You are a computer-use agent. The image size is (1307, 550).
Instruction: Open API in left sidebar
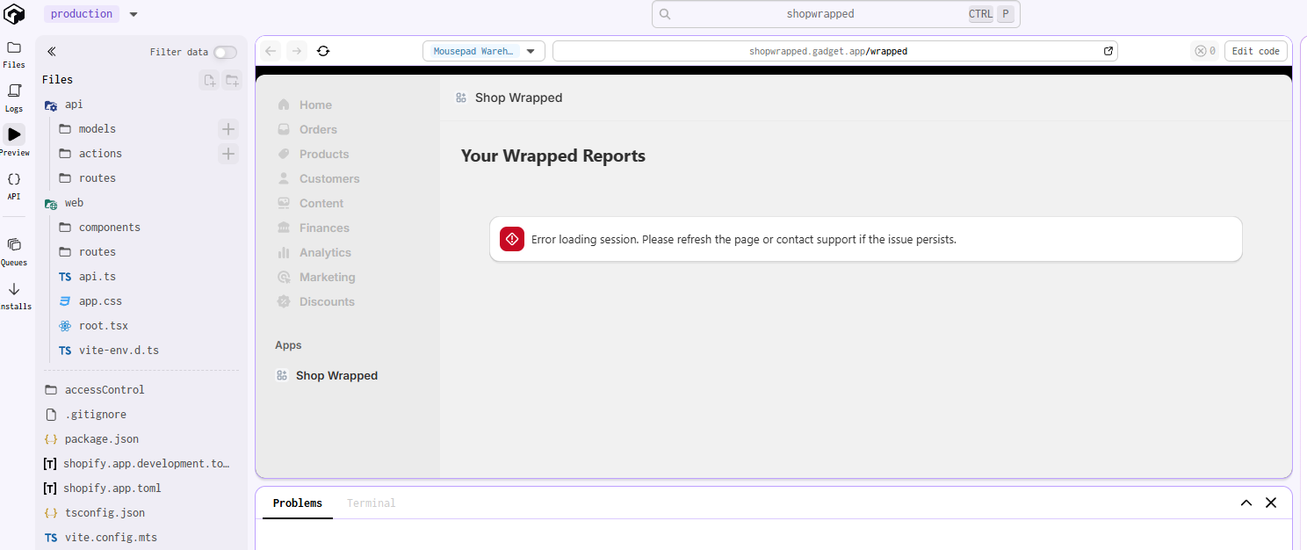click(x=14, y=185)
